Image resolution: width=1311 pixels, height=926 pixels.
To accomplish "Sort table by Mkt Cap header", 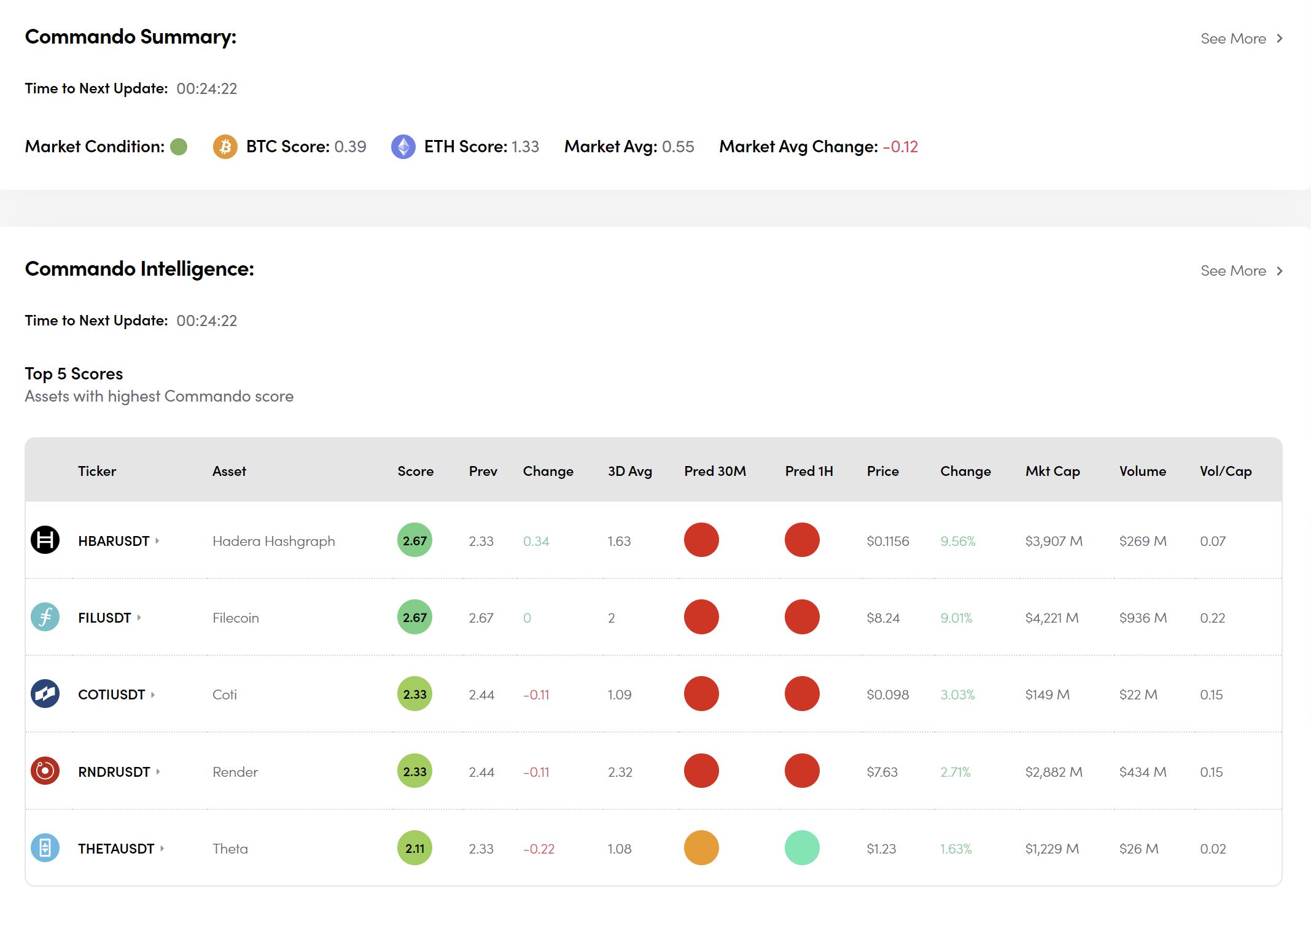I will 1052,471.
